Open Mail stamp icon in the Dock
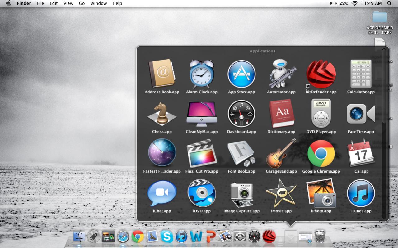 [152, 237]
